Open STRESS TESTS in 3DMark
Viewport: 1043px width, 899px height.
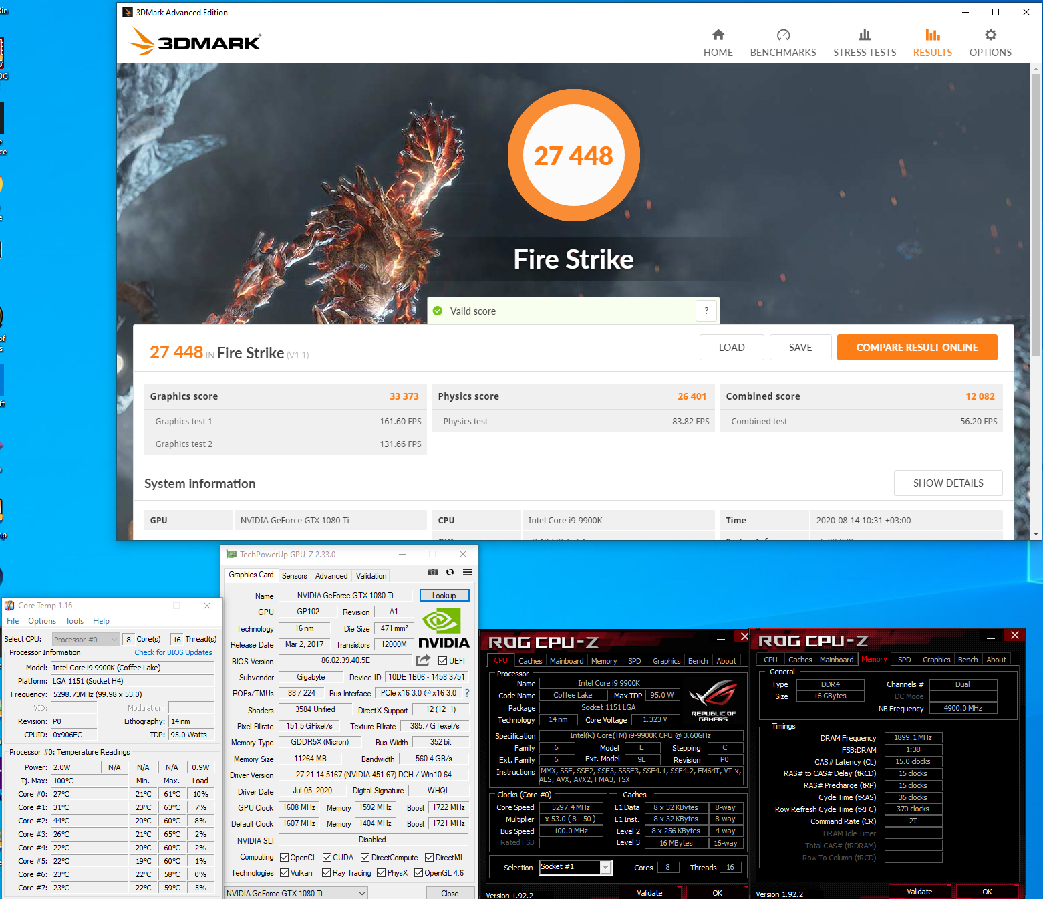point(865,43)
